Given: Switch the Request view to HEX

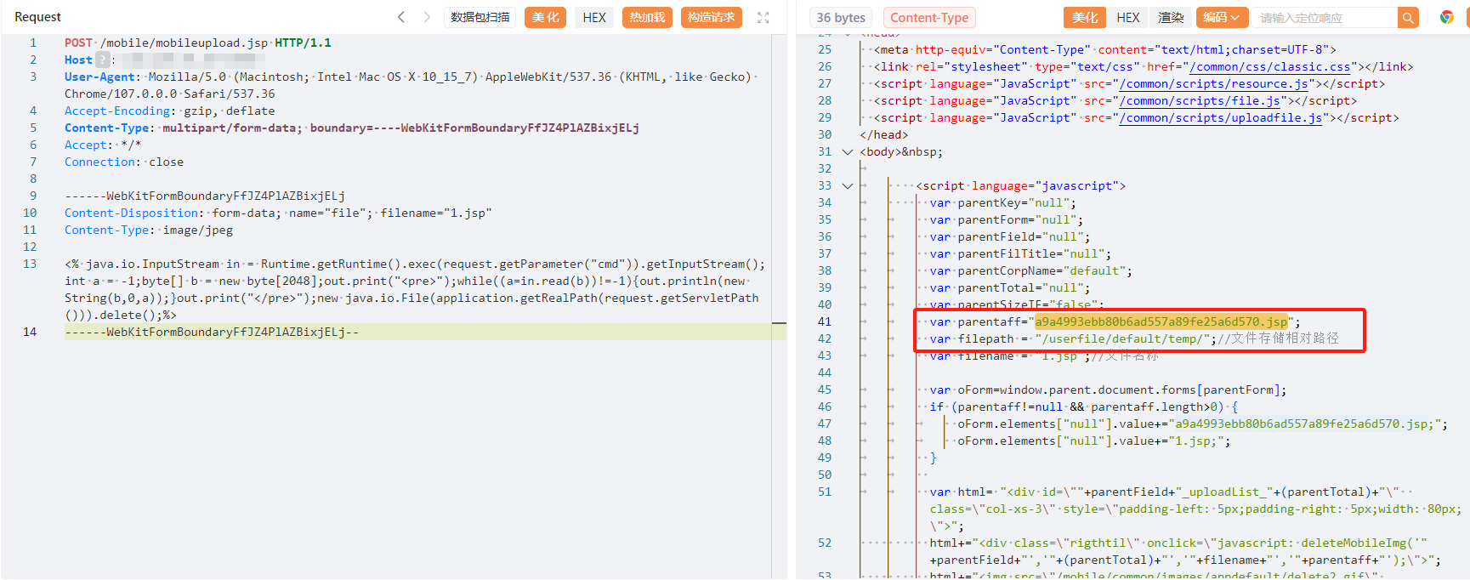Looking at the screenshot, I should [594, 17].
